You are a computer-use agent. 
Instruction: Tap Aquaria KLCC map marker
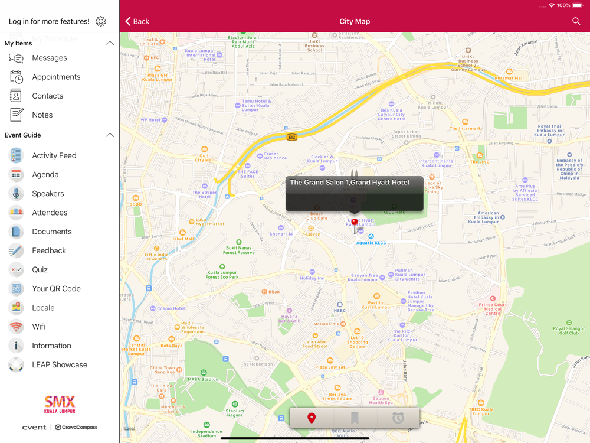pos(371,237)
